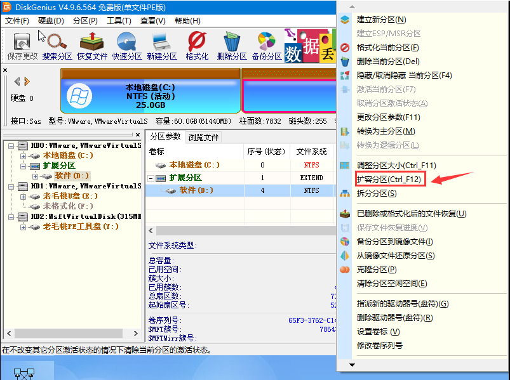This screenshot has height=380, width=510.
Task: Click the recovery icon beside 已删除或格式化后的文件恢复
Action: tap(345, 214)
